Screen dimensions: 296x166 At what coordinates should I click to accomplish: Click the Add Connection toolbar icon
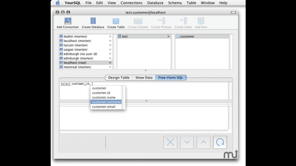point(68,21)
